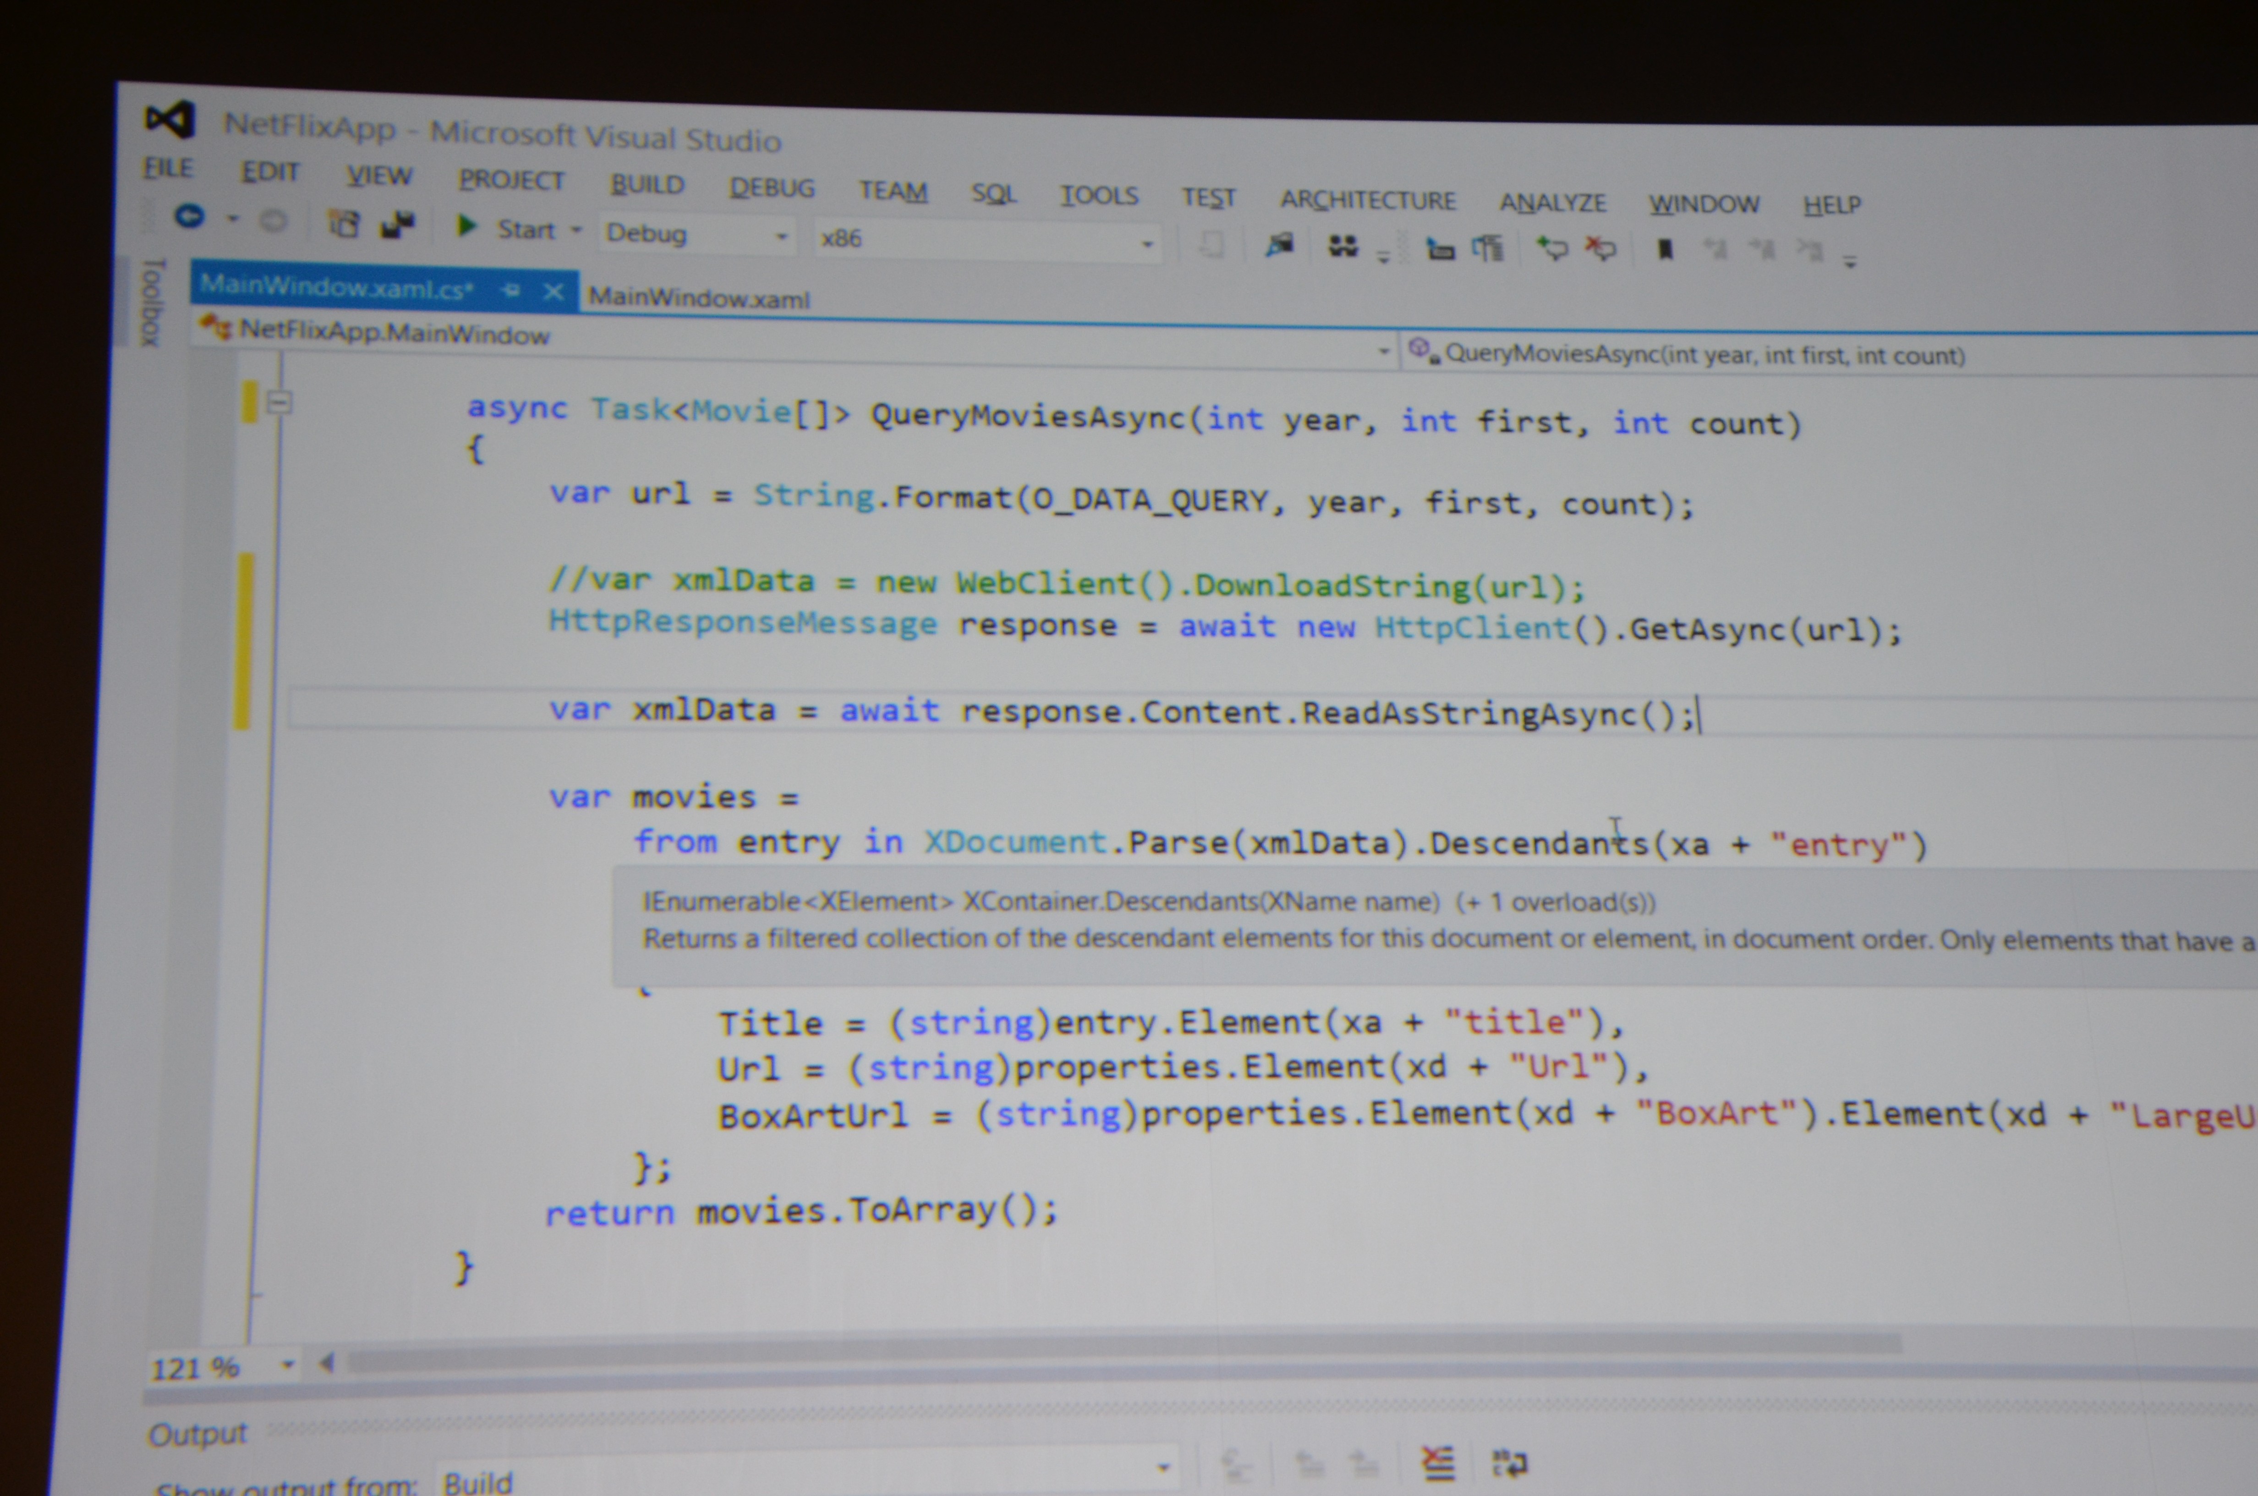Screen dimensions: 2258x1496
Task: Switch to the MainWindow.xaml tab
Action: click(699, 297)
